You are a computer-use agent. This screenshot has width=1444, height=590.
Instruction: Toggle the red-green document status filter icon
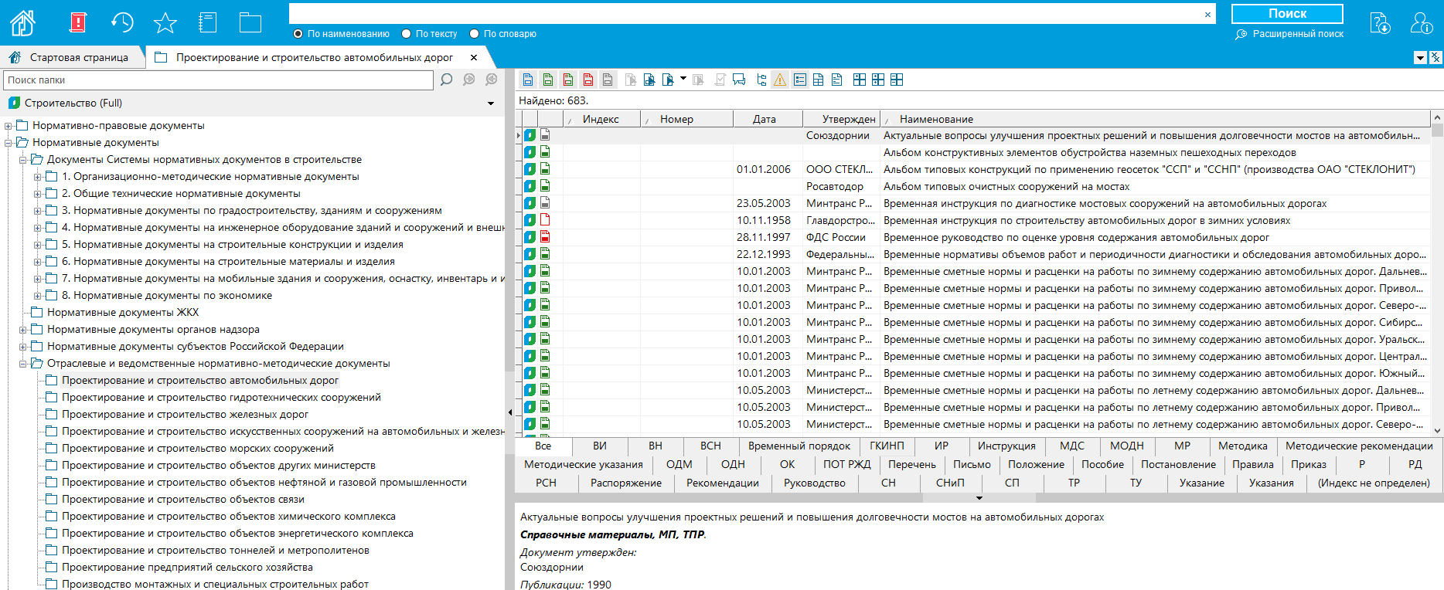point(568,80)
